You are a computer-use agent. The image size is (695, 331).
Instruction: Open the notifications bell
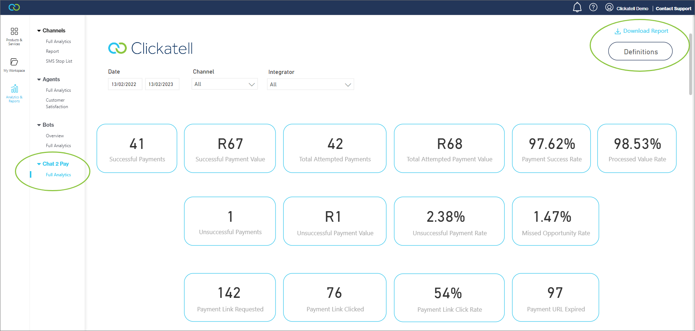tap(577, 7)
